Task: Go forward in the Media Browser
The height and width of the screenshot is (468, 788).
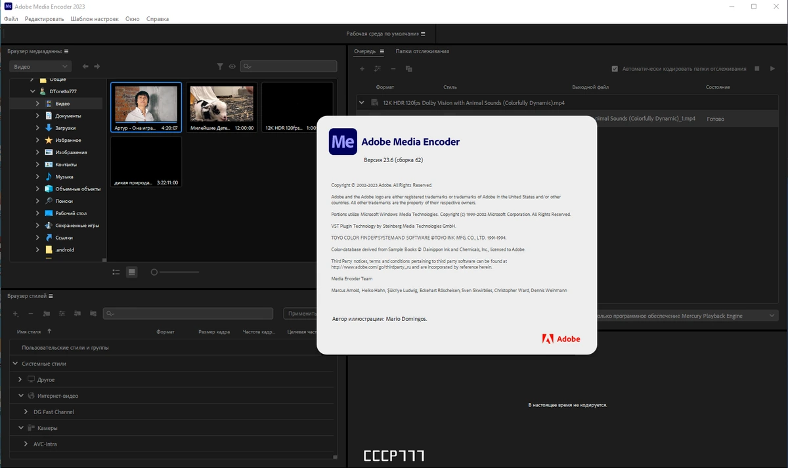Action: coord(97,66)
